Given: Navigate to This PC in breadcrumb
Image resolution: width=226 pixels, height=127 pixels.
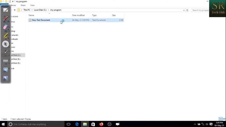Looking at the screenshot, I should (x=27, y=10).
